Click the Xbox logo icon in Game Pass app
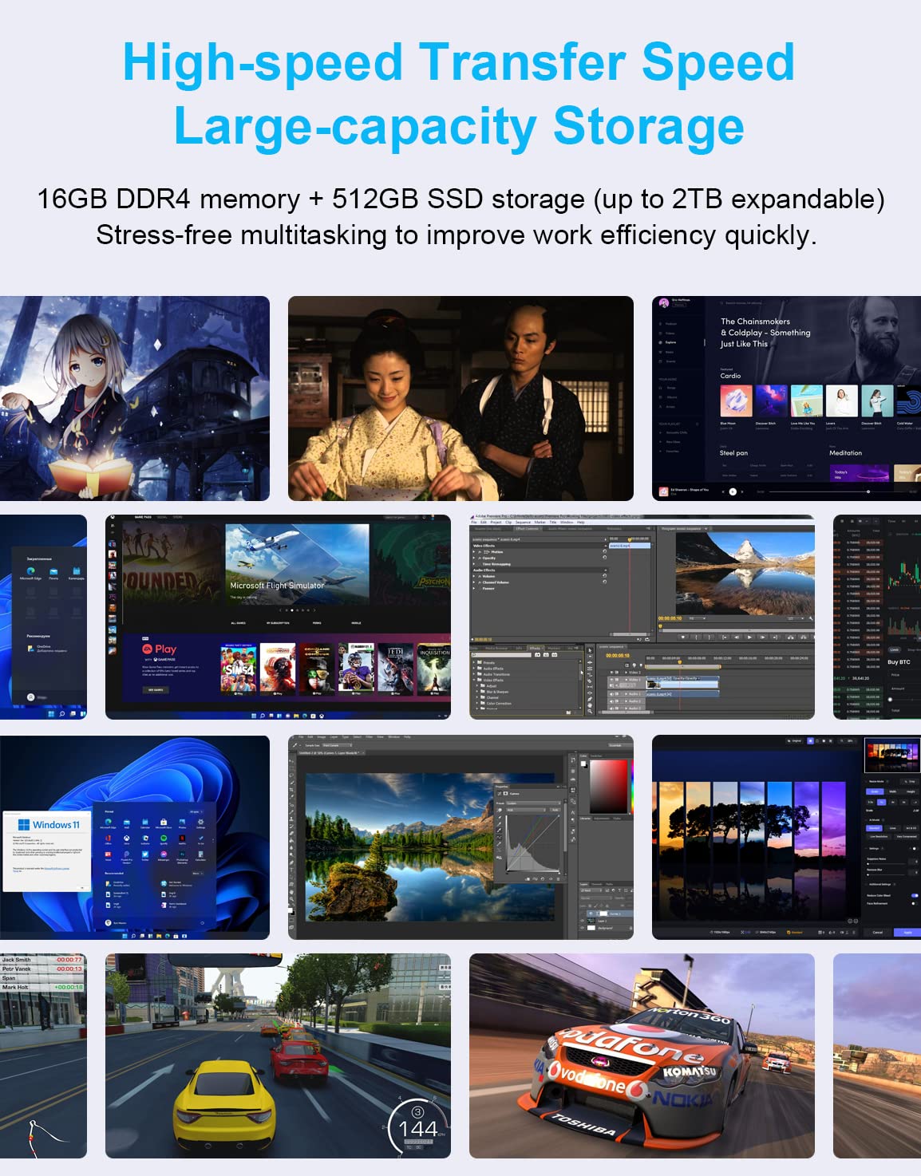The width and height of the screenshot is (921, 1176). point(112,517)
